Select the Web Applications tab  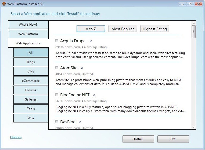coord(28,43)
